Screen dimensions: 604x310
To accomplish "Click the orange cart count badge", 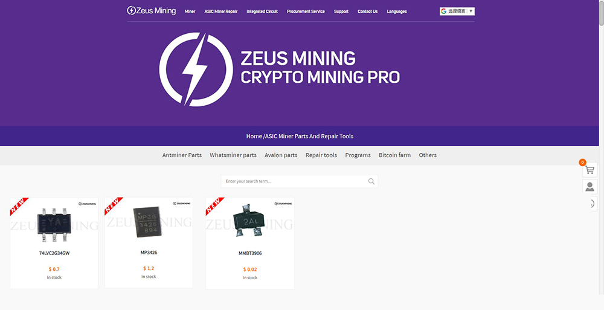I will [x=582, y=163].
